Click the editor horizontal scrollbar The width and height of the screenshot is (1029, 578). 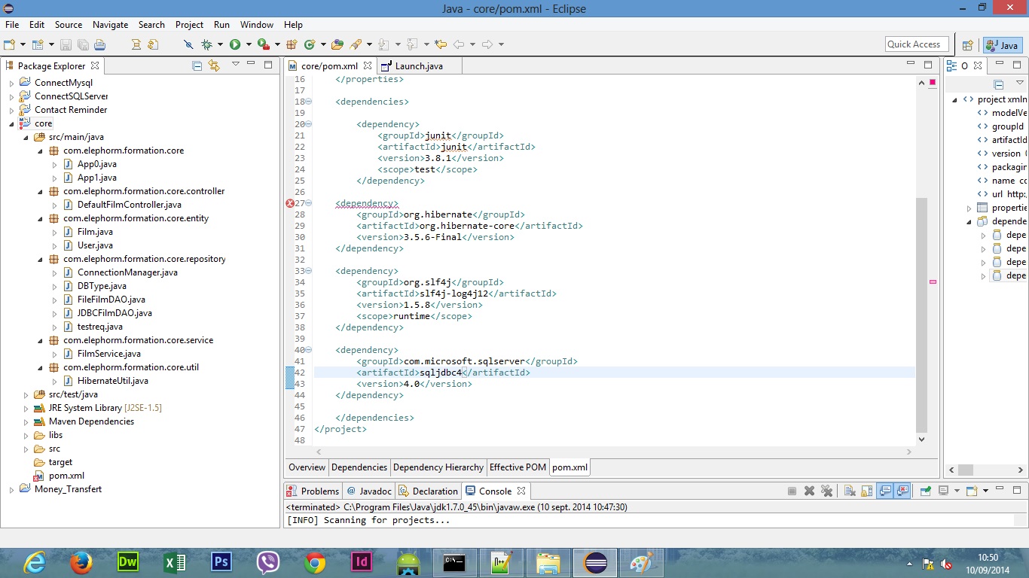613,452
